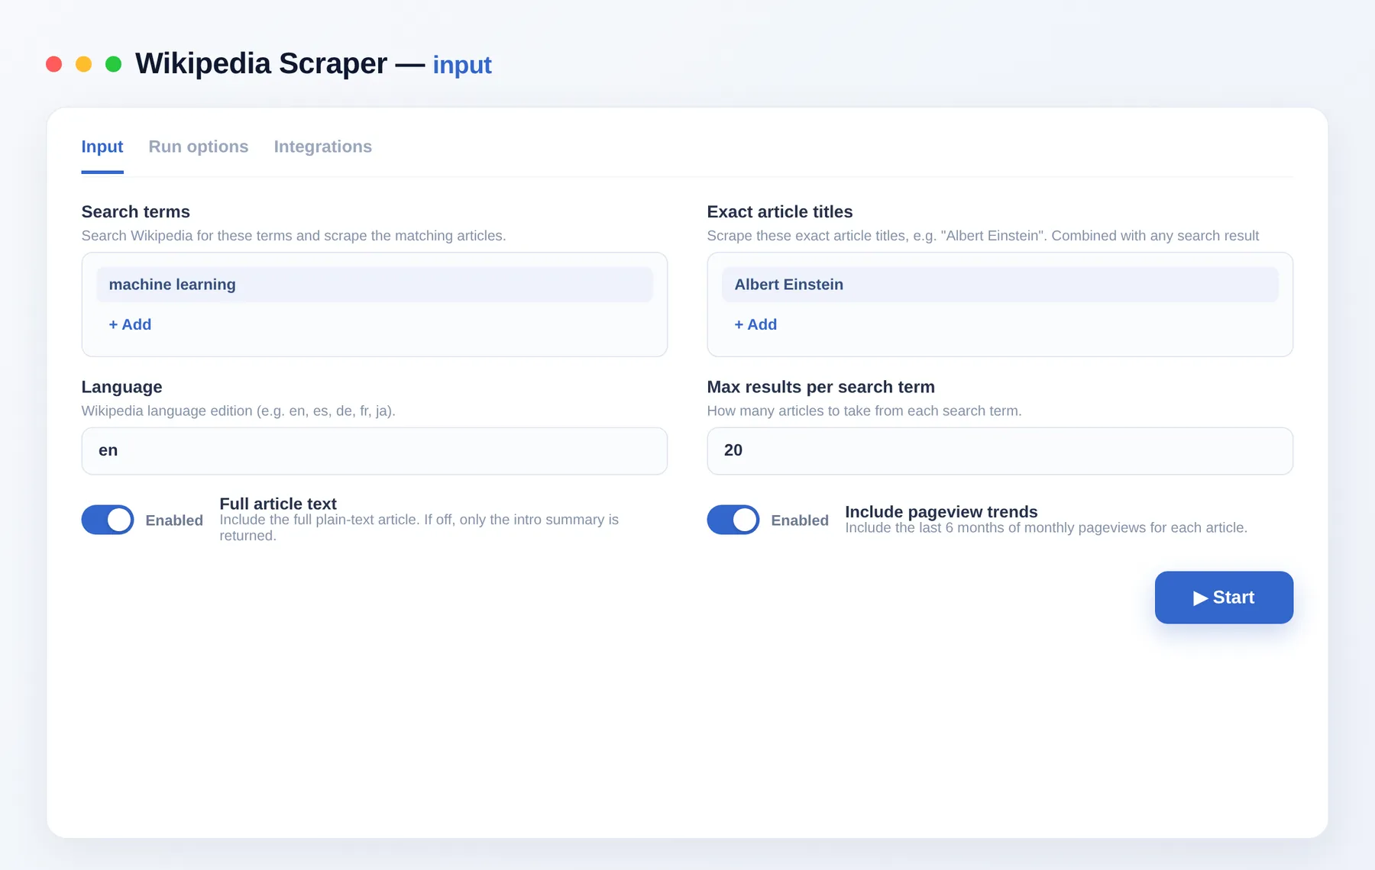
Task: Click the 'Exact article titles' heading
Action: (780, 212)
